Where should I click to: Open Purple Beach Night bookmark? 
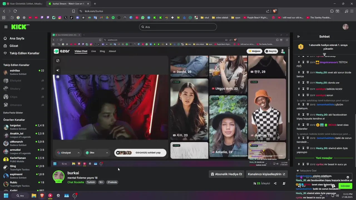click(x=255, y=17)
